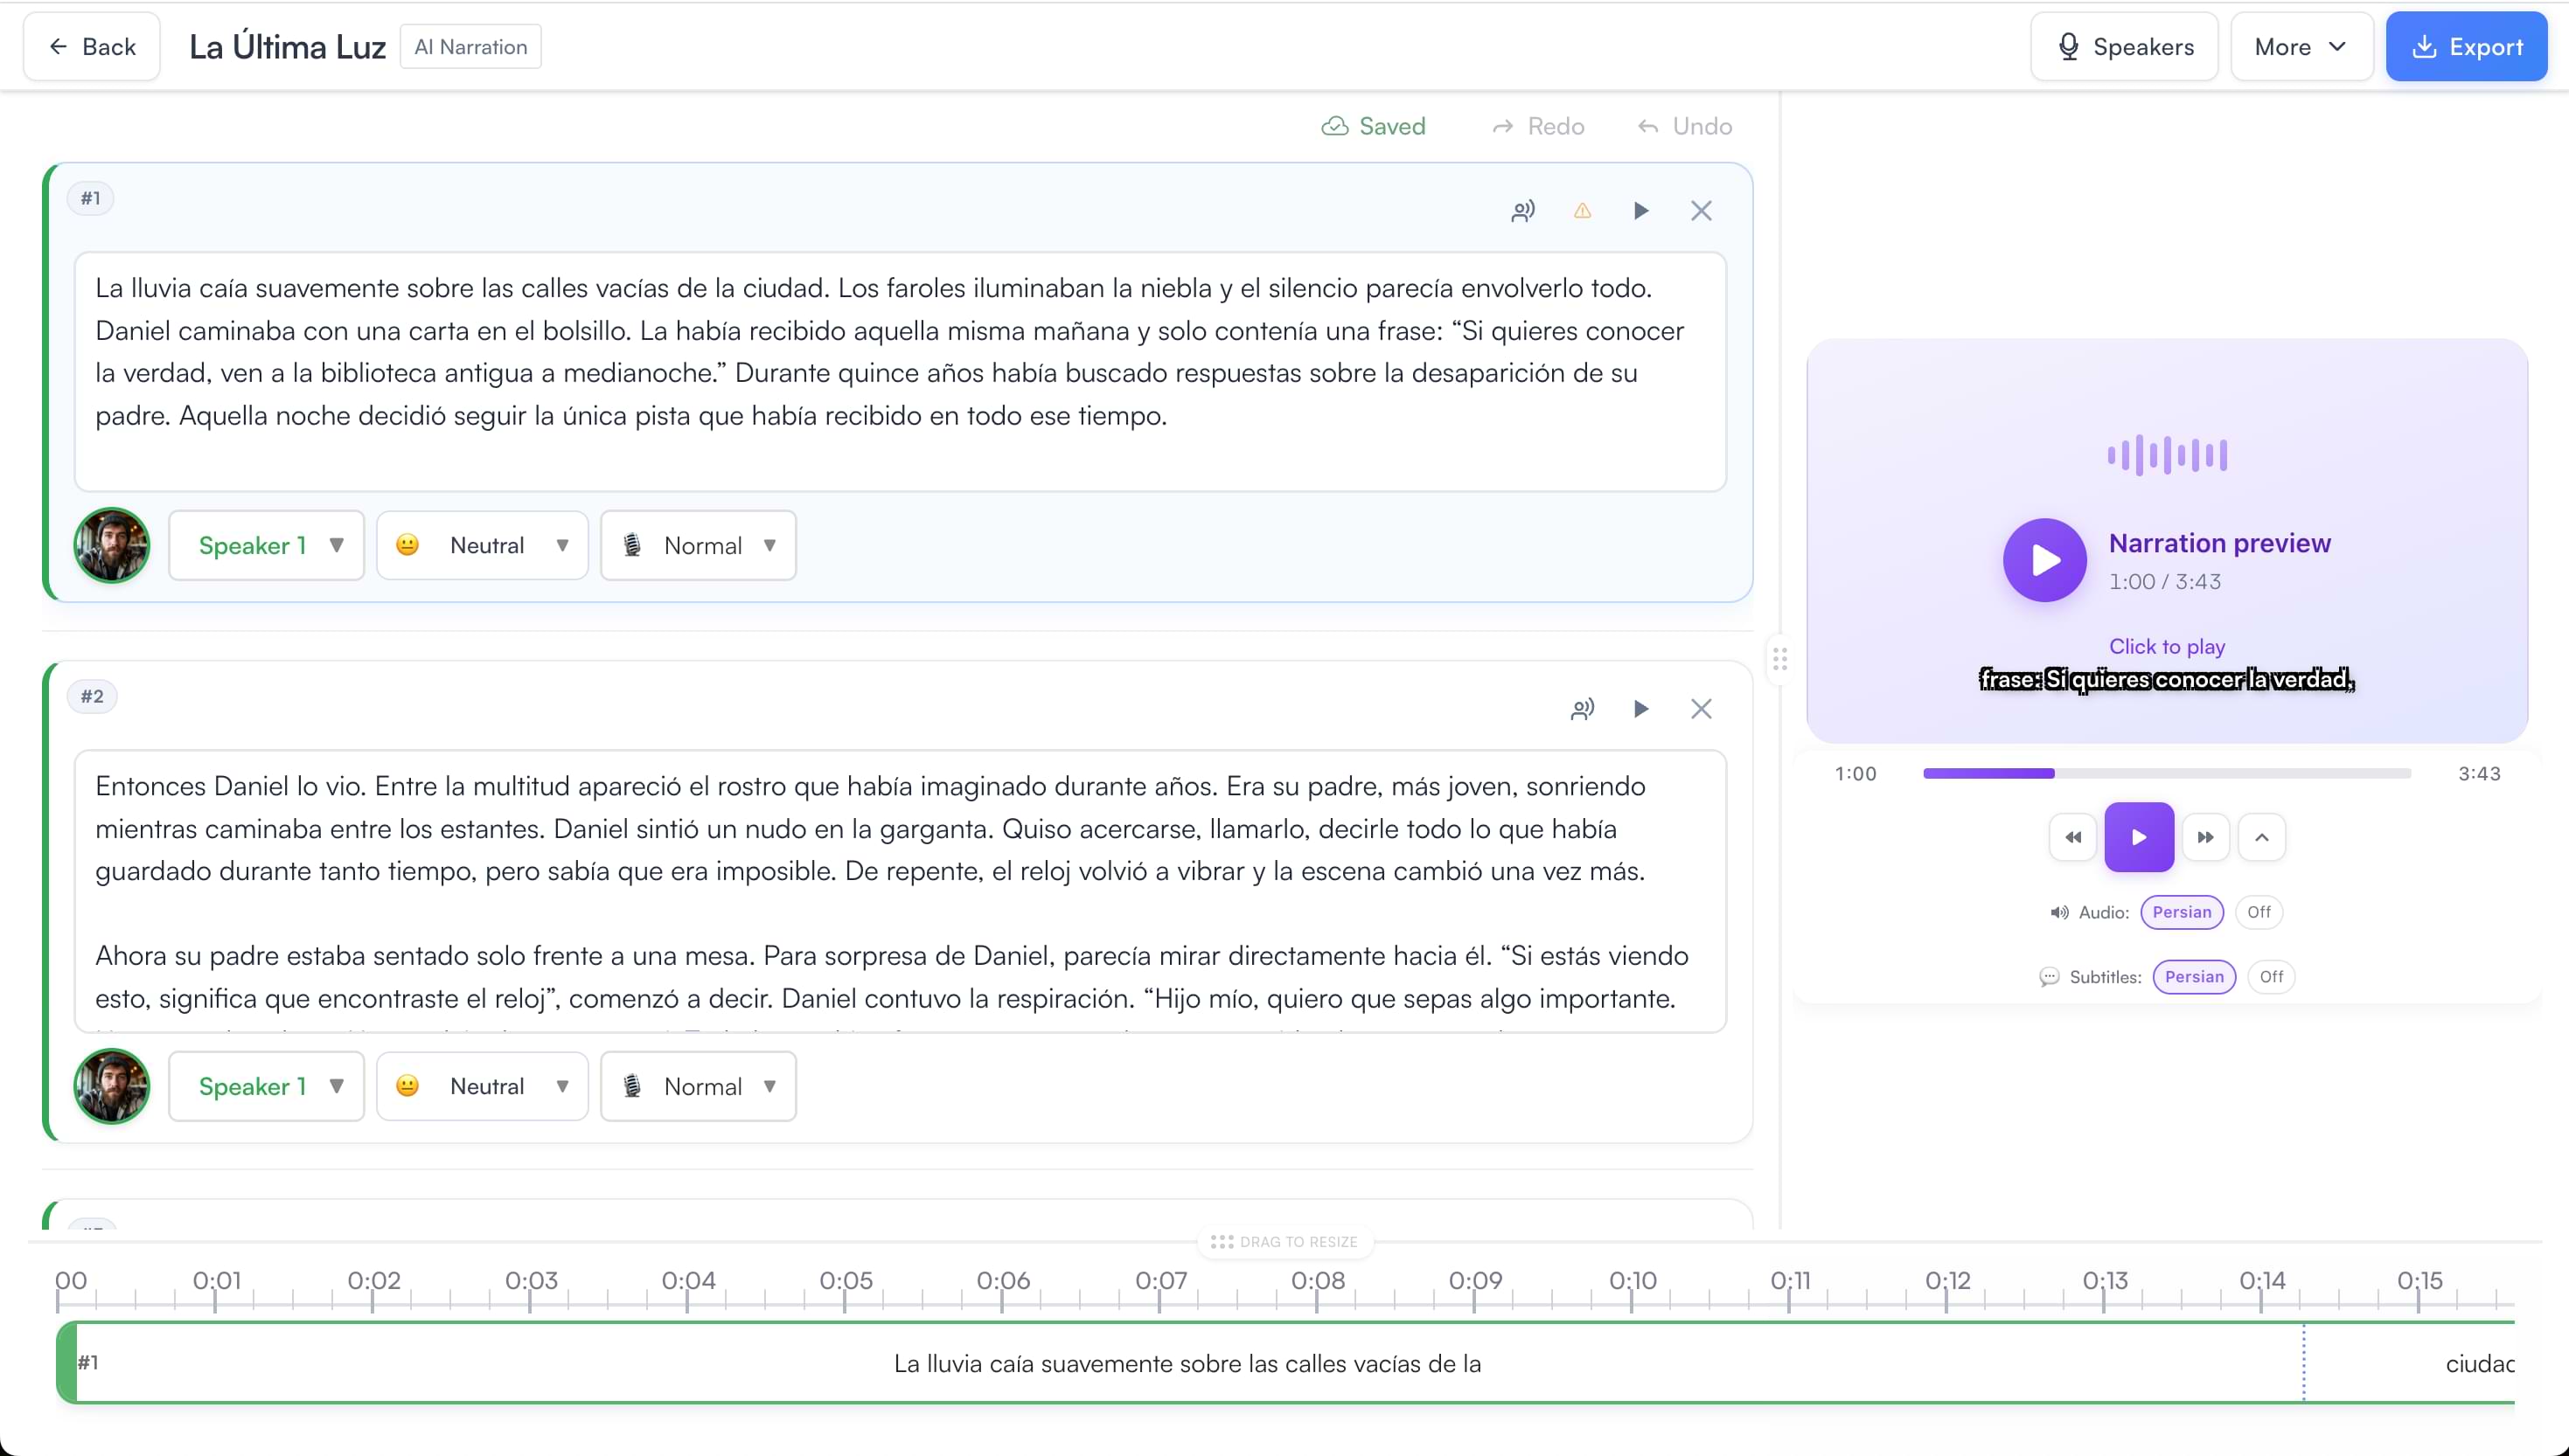2569x1456 pixels.
Task: Click the Undo arrow
Action: (1647, 127)
